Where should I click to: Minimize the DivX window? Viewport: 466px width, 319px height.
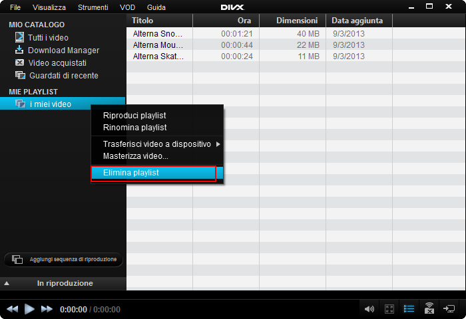point(411,7)
